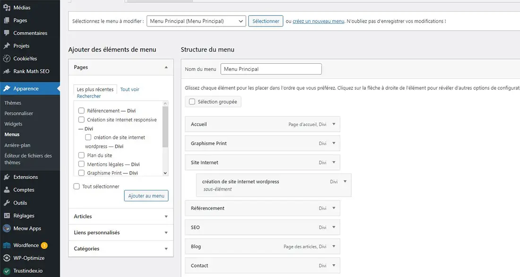Click the Réglages settings icon

(x=7, y=216)
